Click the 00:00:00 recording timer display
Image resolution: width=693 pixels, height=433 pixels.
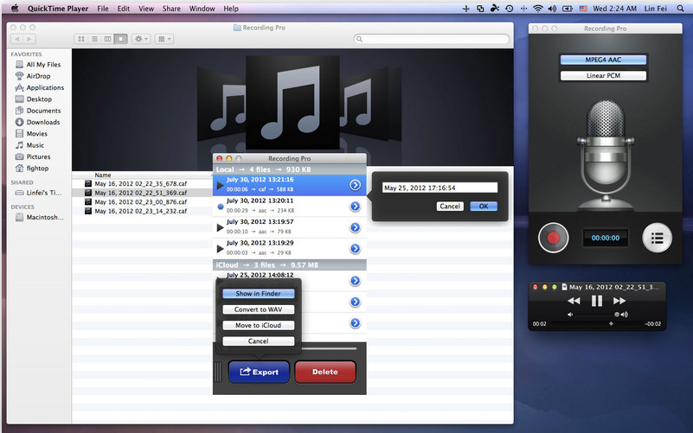(x=605, y=238)
